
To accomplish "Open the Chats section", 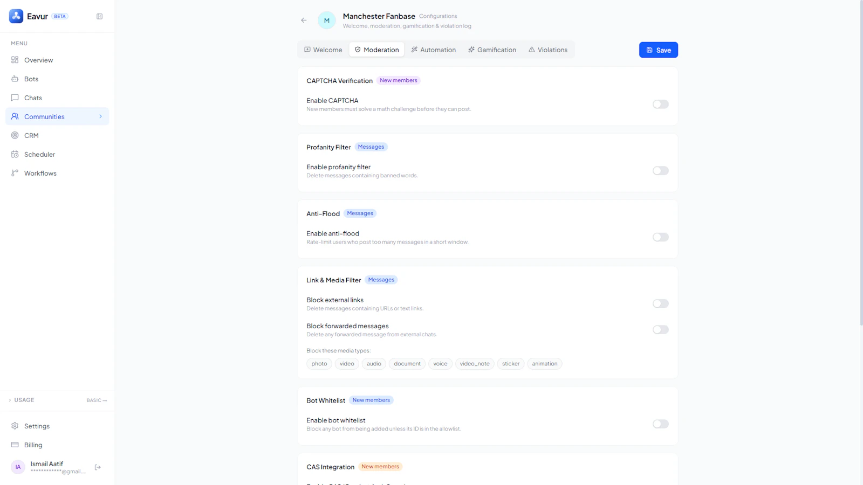I will coord(57,98).
